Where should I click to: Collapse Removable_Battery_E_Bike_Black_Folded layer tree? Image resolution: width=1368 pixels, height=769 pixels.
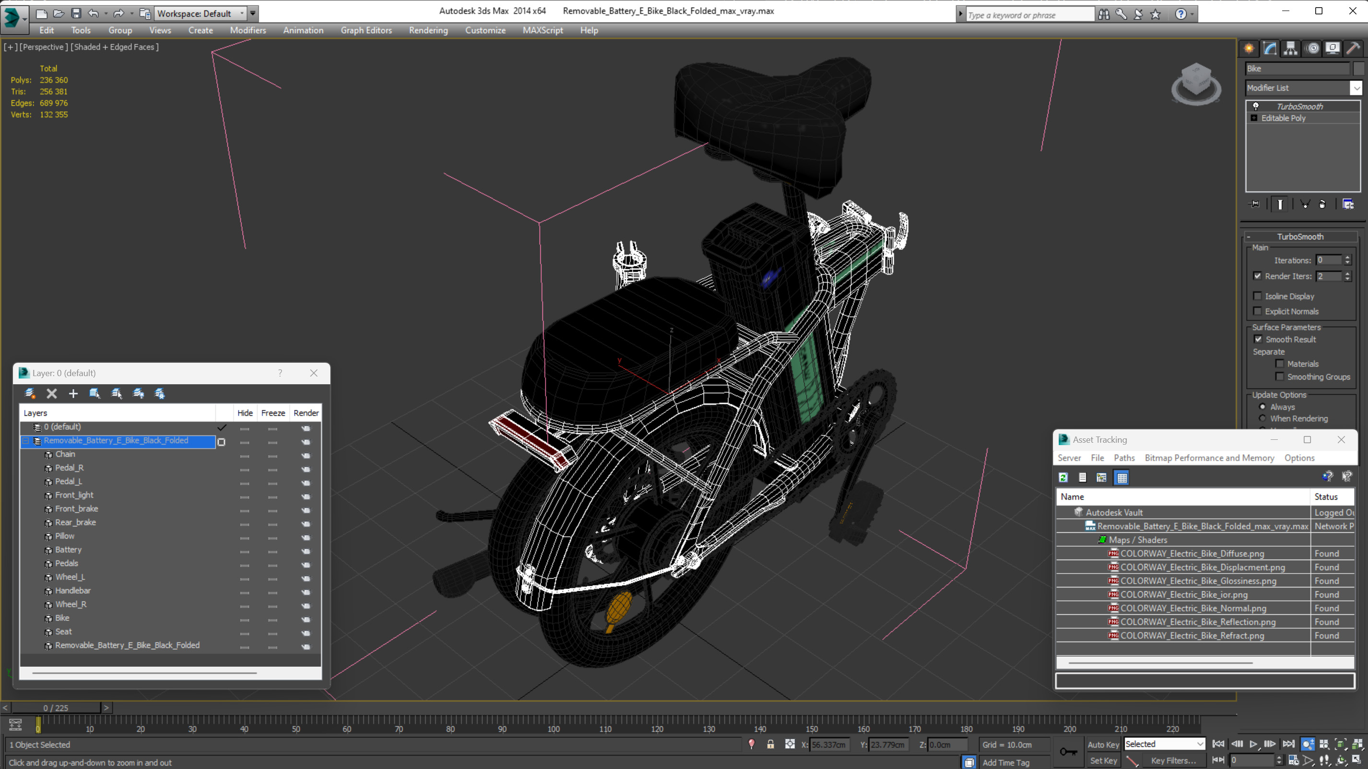(25, 440)
